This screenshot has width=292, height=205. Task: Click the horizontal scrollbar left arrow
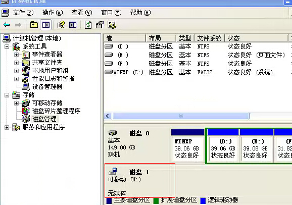coord(108,116)
